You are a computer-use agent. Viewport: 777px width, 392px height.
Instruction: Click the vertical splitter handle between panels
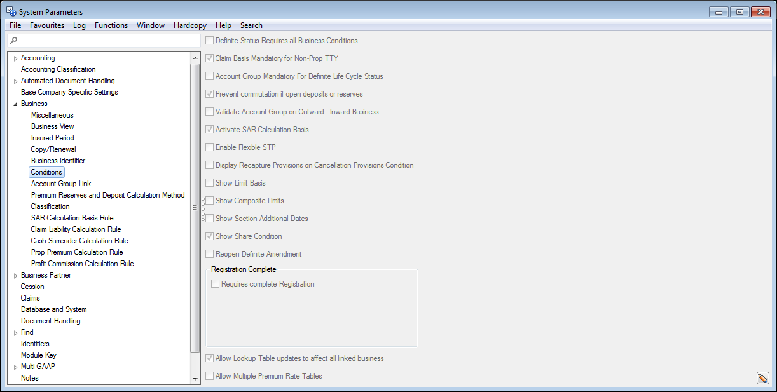(203, 210)
